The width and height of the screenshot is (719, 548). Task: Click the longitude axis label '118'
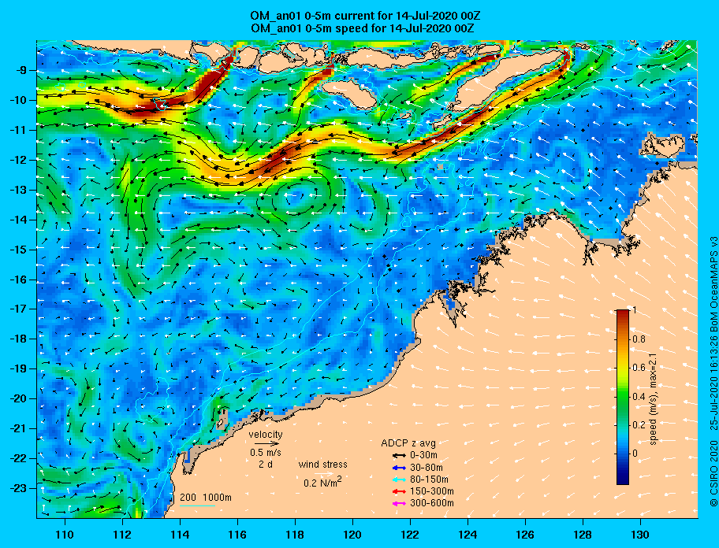pos(295,535)
